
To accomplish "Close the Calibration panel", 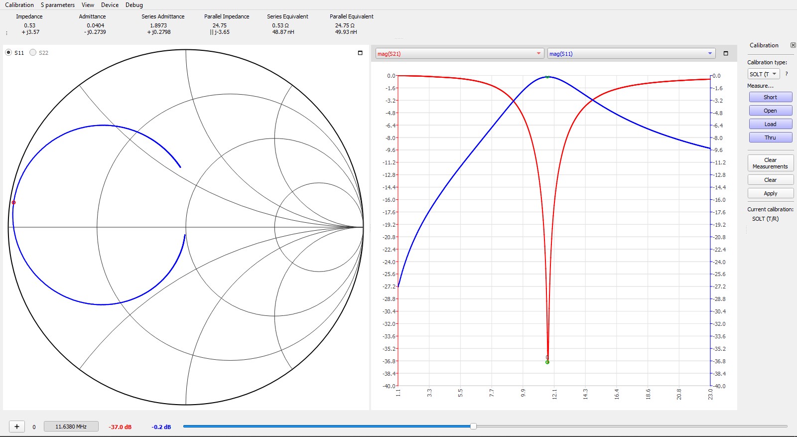I will (793, 45).
